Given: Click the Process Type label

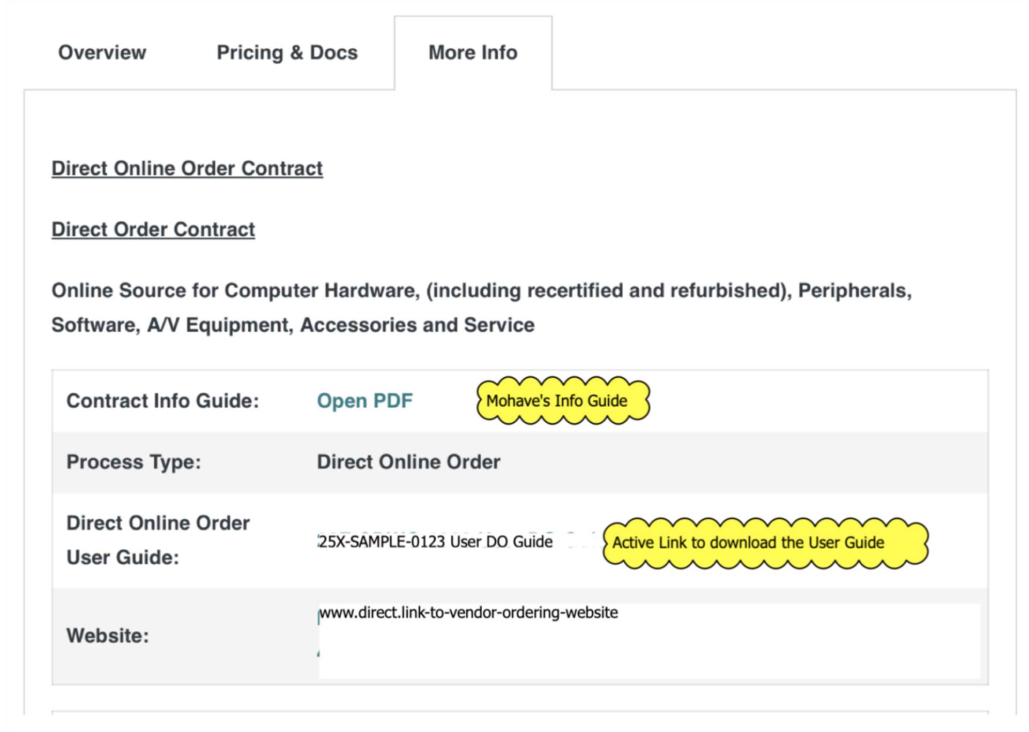Looking at the screenshot, I should [x=133, y=462].
